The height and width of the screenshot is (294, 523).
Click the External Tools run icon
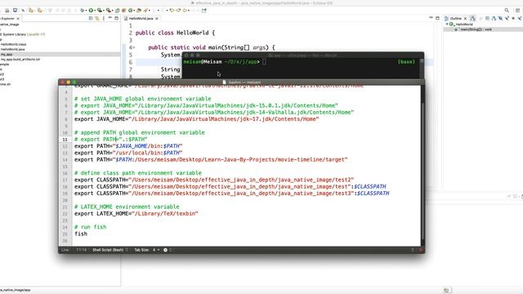tap(109, 11)
